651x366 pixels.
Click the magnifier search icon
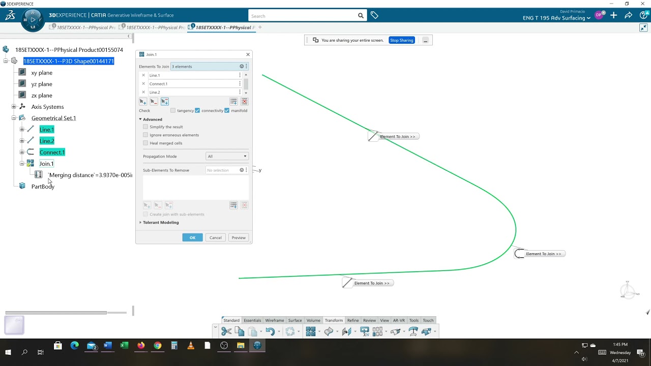pyautogui.click(x=361, y=16)
